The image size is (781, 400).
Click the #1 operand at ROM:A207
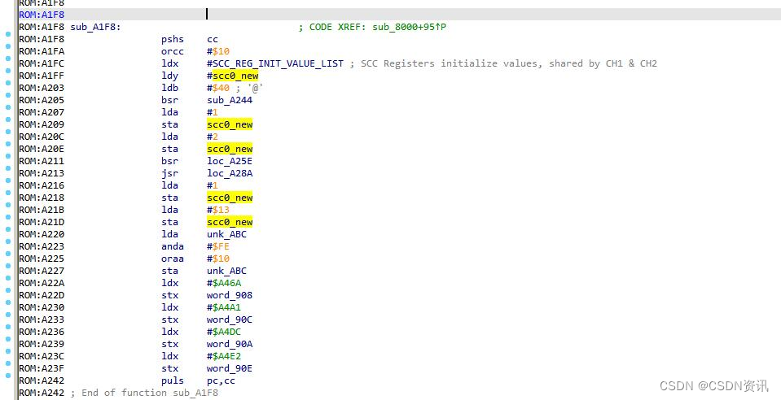click(x=213, y=112)
